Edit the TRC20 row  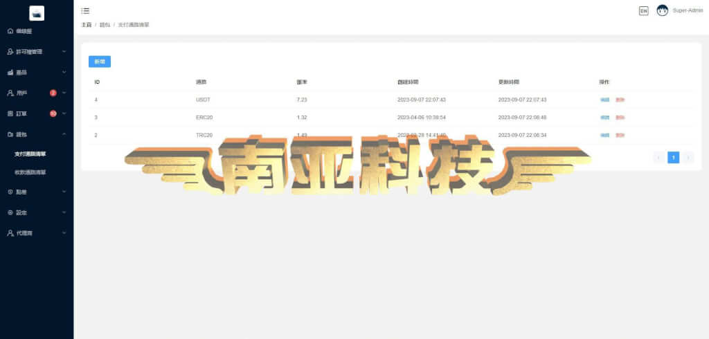pos(604,135)
